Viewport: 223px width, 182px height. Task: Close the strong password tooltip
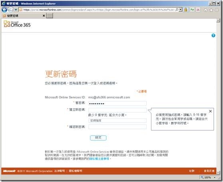[x=210, y=111]
